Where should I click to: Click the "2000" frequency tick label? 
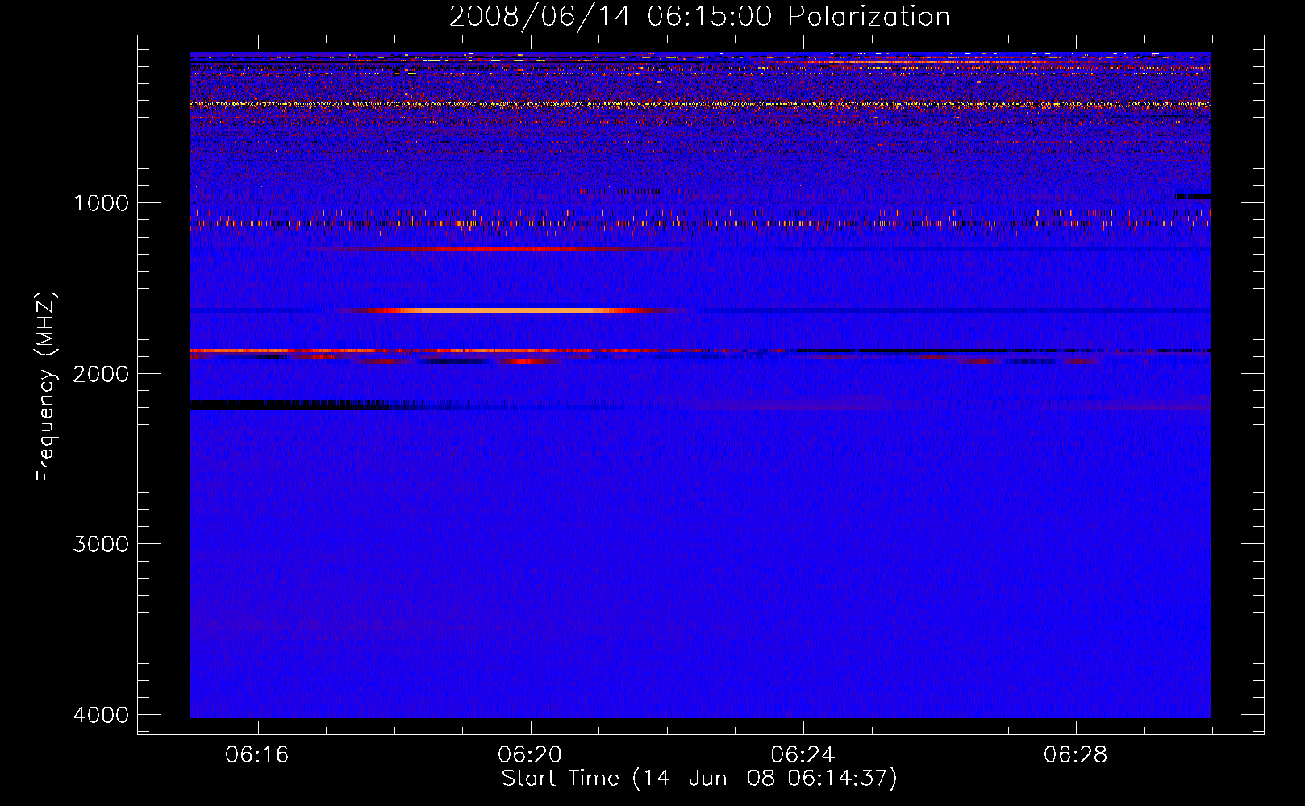[101, 373]
